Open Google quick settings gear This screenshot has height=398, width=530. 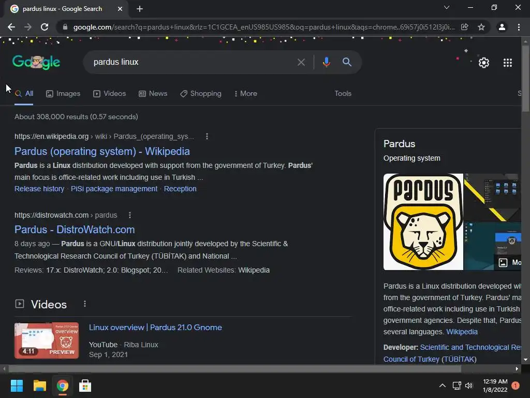(x=484, y=63)
